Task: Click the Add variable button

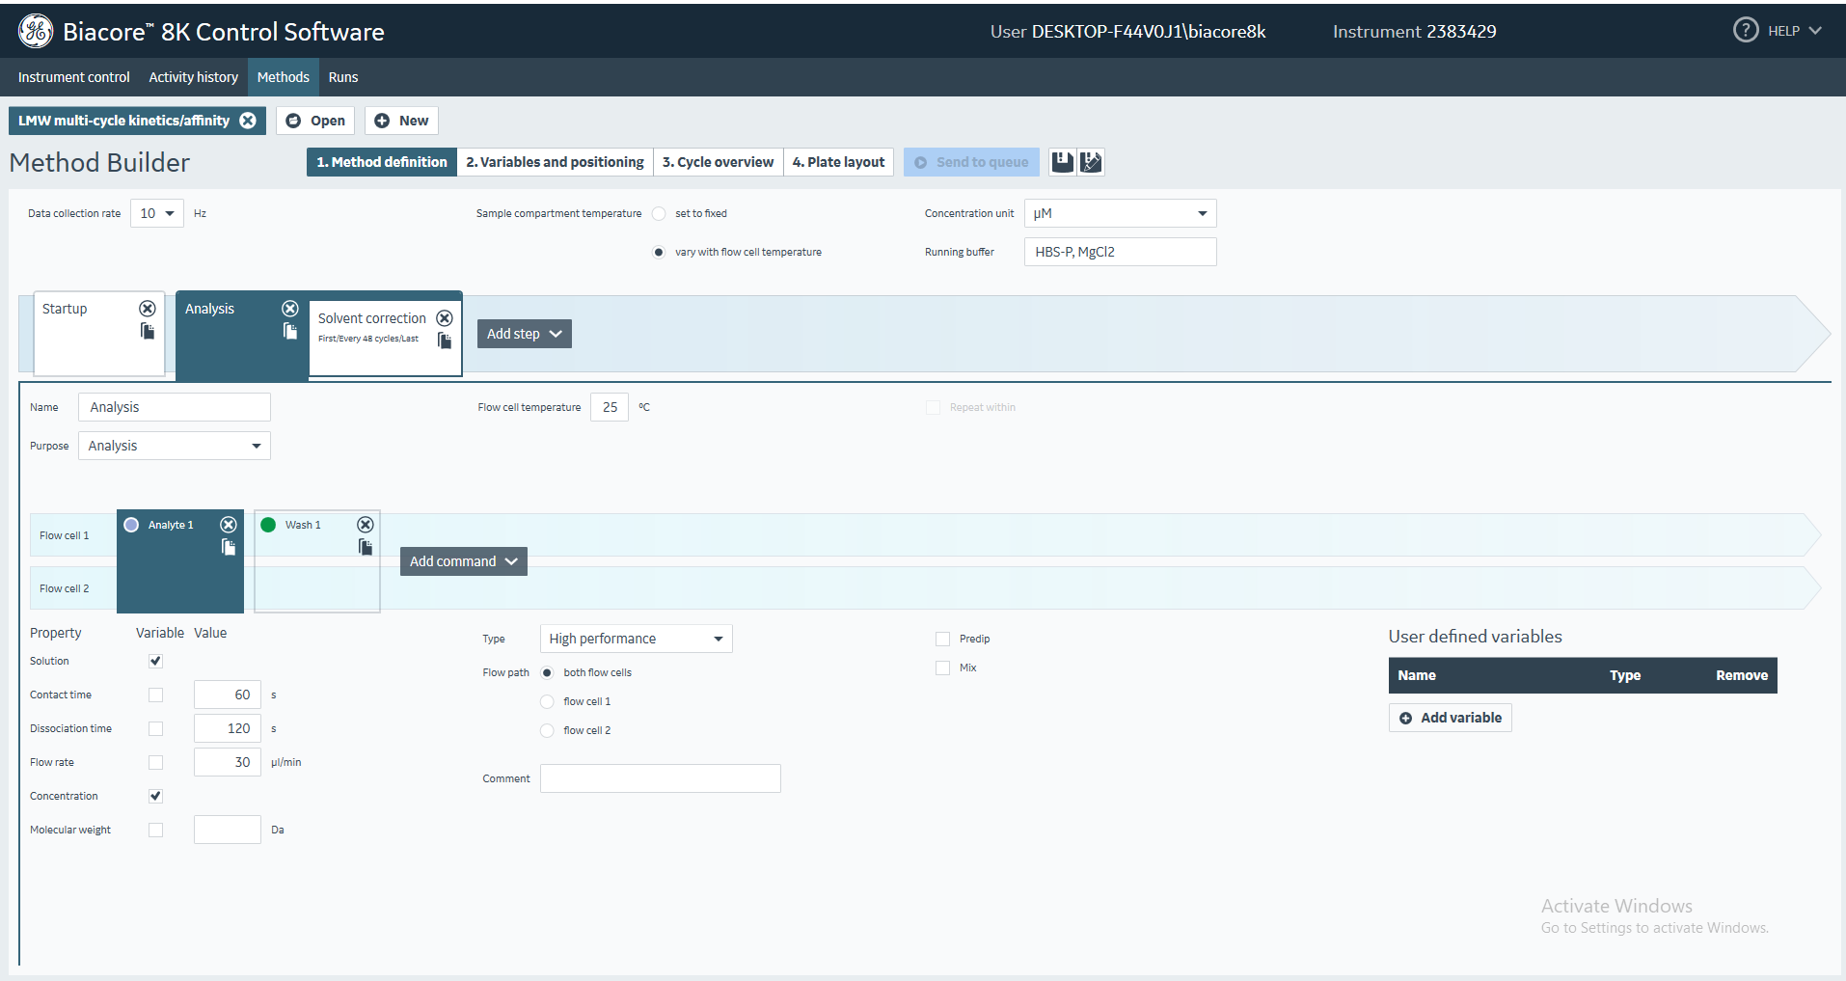Action: pyautogui.click(x=1450, y=718)
